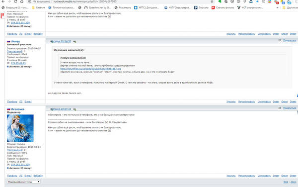This screenshot has width=298, height=187.
Task: Reload the page with the refresh icon
Action: click(15, 1)
